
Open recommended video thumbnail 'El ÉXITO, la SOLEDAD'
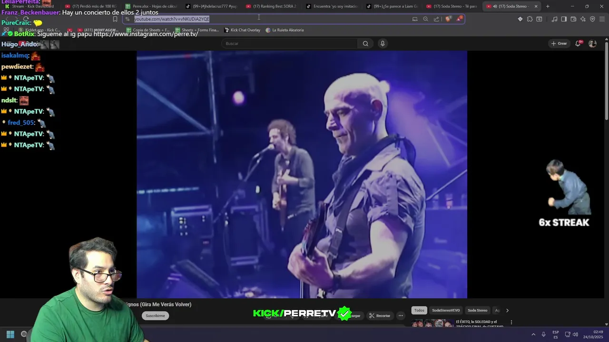432,323
